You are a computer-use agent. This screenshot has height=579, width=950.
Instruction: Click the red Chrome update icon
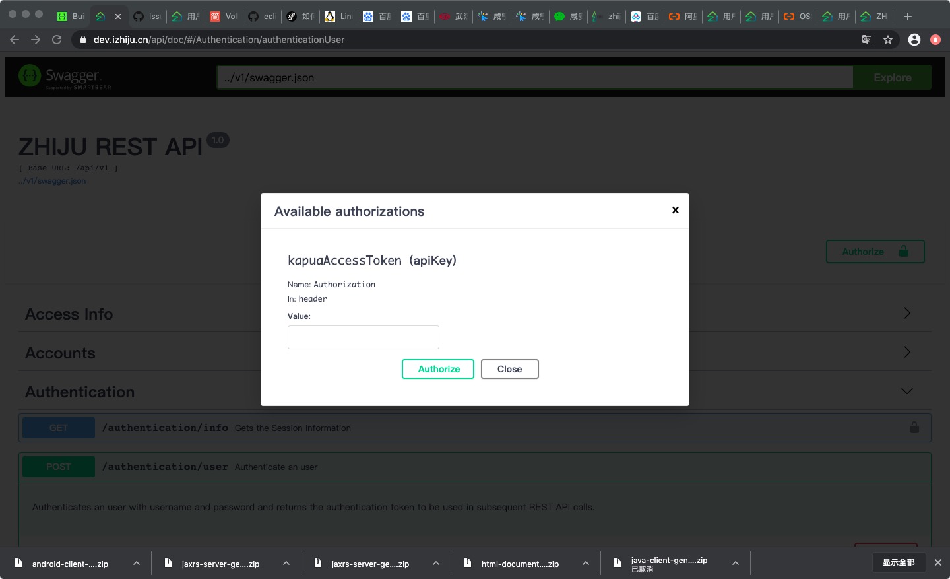935,40
